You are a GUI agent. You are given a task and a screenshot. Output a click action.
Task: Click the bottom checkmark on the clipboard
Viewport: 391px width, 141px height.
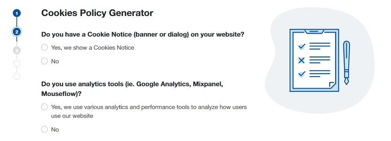coord(302,74)
